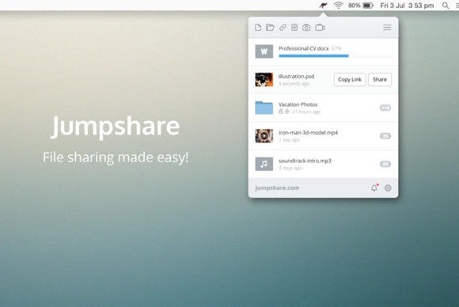Image resolution: width=459 pixels, height=307 pixels.
Task: Open the Jumpshare.com link in panel footer
Action: pos(277,188)
